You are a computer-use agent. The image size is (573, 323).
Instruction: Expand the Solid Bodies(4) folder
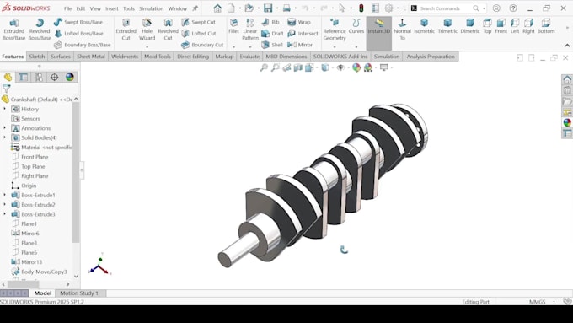click(4, 137)
